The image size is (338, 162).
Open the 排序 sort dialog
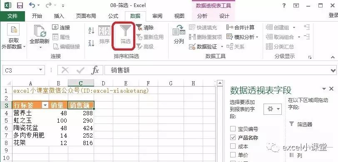(x=104, y=35)
